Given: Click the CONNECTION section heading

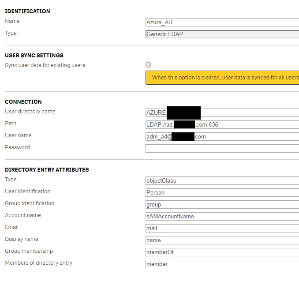Looking at the screenshot, I should (23, 101).
